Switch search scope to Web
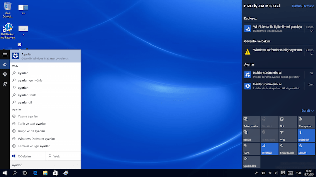 coord(63,156)
